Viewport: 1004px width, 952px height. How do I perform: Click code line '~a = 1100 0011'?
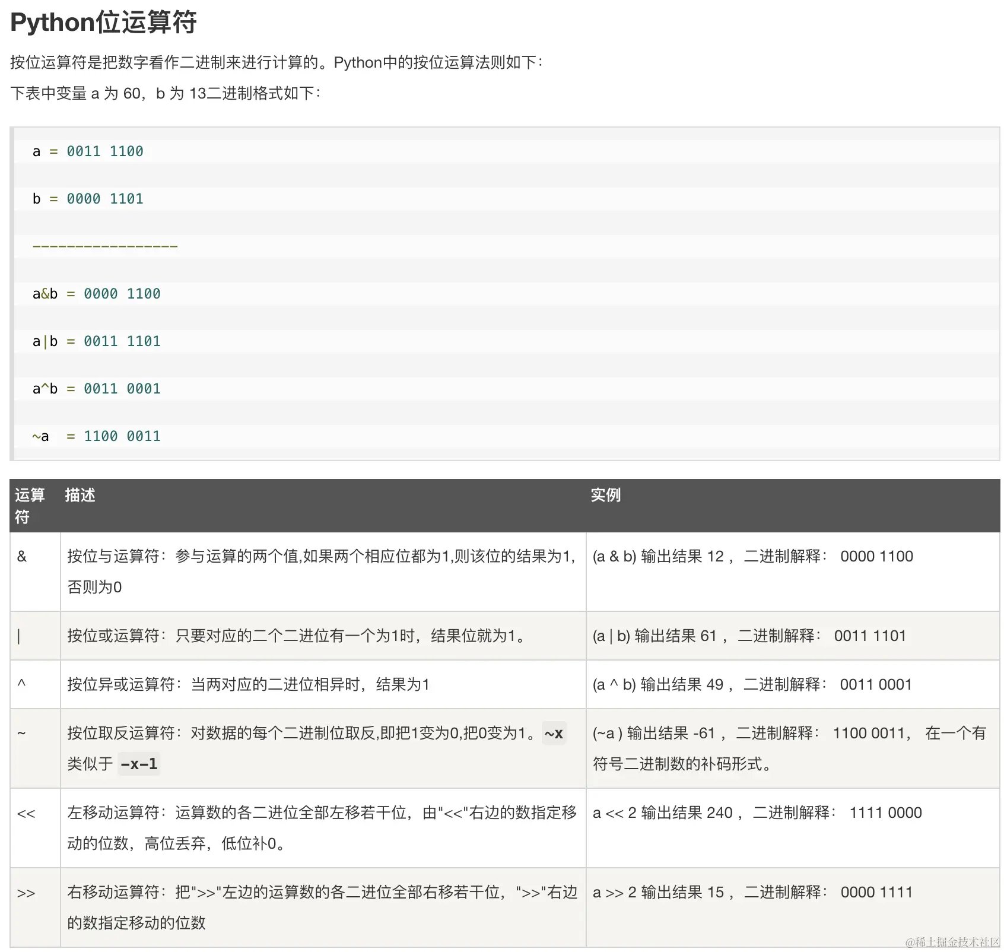tap(96, 436)
